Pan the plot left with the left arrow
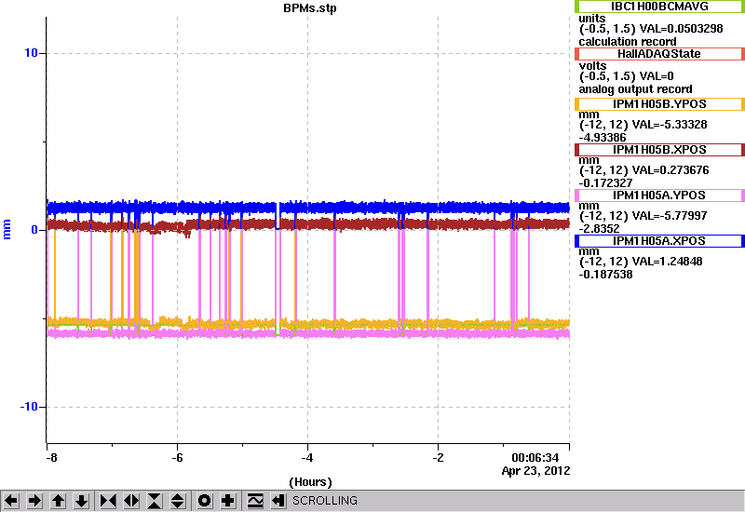745x512 pixels. (11, 501)
